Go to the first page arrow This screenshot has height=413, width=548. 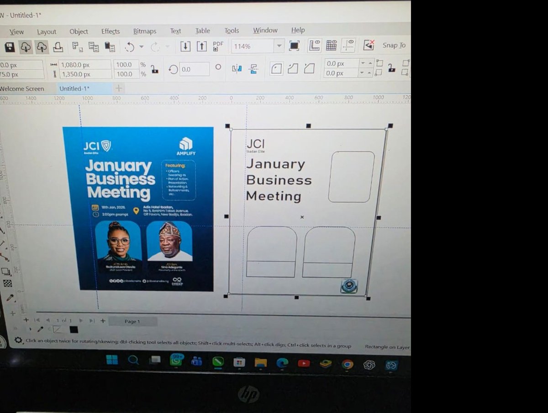[37, 320]
